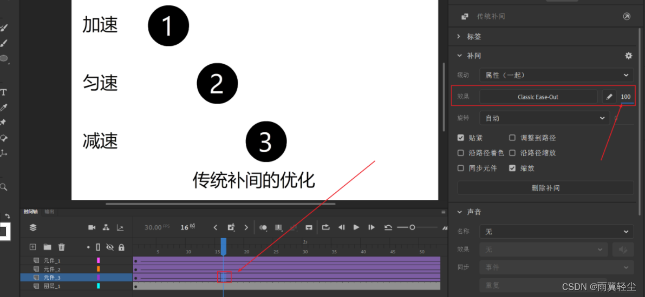Open the 补间 gear settings

pos(629,56)
